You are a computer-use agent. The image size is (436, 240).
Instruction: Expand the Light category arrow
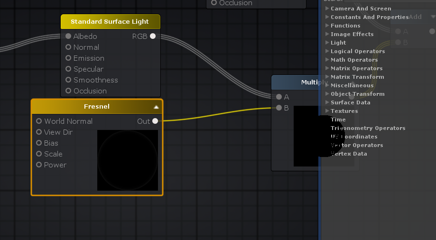[327, 43]
